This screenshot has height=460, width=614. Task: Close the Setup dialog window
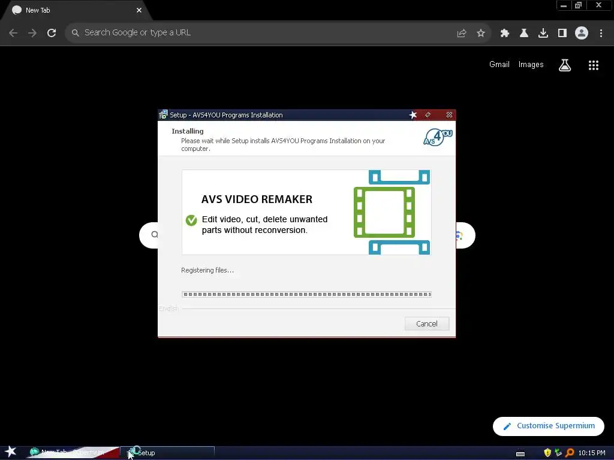coord(449,115)
